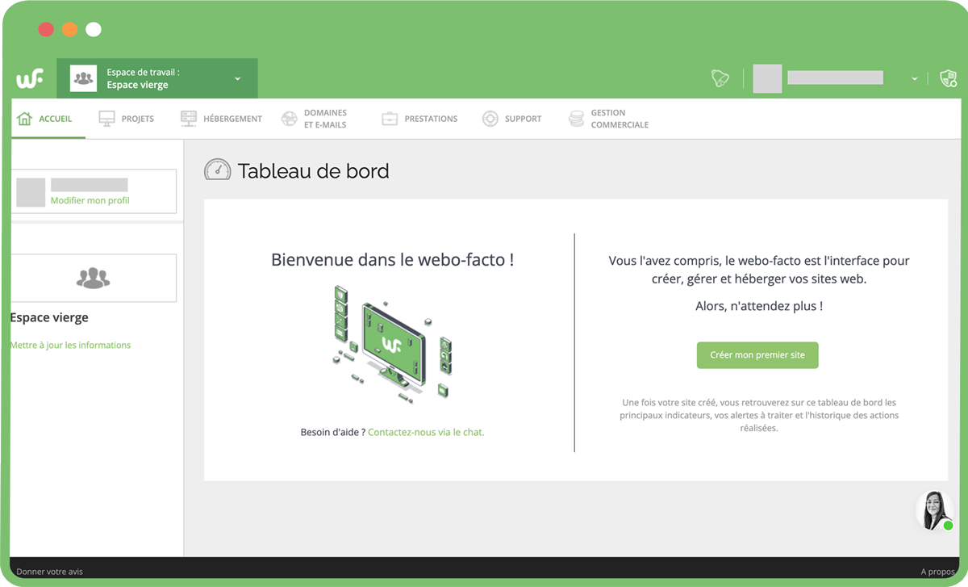Screen dimensions: 968x587
Task: Open the user account dropdown arrow
Action: pyautogui.click(x=912, y=78)
